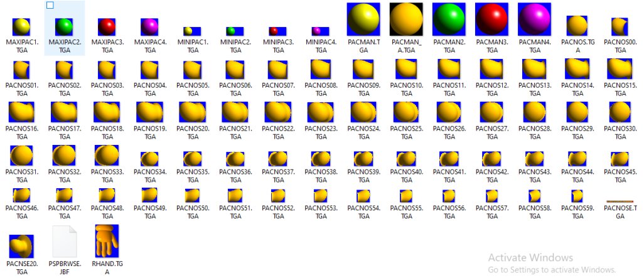Image resolution: width=644 pixels, height=278 pixels.
Task: Select the PACNOS08.TGA icon
Action: (320, 70)
